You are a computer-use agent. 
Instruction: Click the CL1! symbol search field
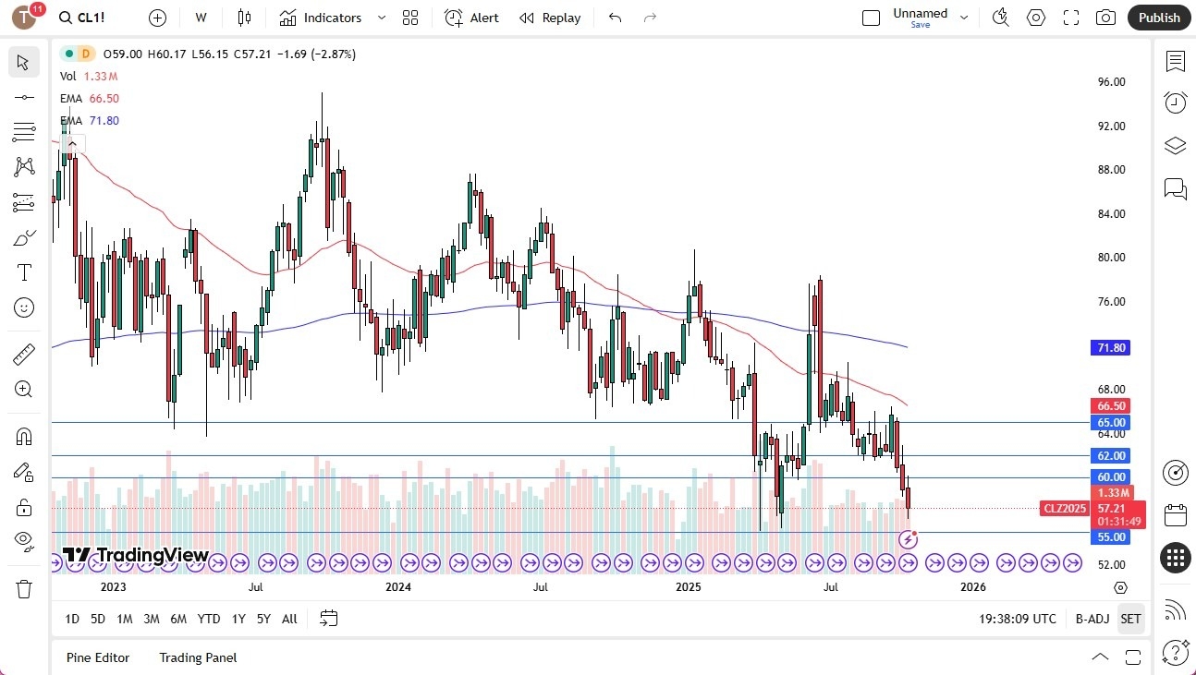[x=83, y=17]
